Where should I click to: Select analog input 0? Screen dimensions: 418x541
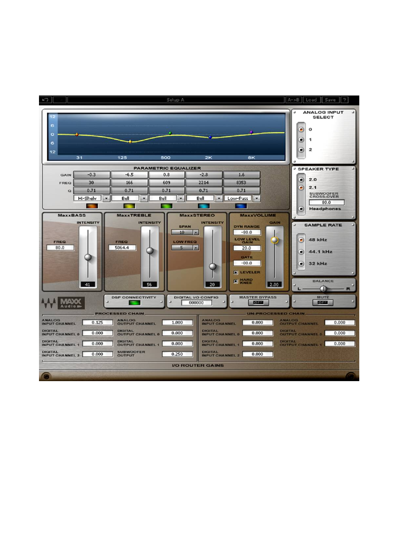pyautogui.click(x=301, y=130)
